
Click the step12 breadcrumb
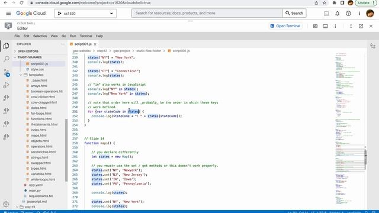coord(102,51)
